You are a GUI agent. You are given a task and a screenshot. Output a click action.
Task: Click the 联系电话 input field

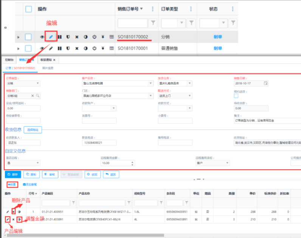coord(99,143)
